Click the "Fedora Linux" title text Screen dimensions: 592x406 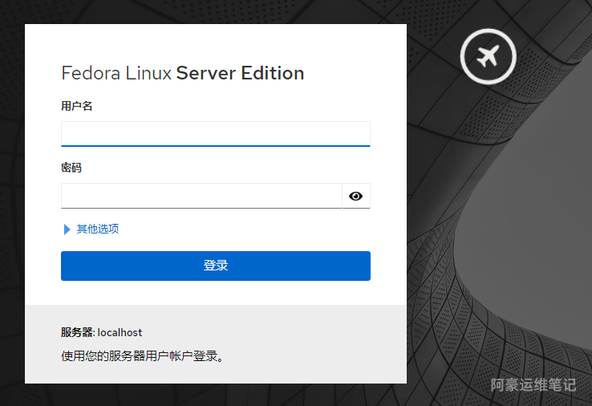(116, 73)
